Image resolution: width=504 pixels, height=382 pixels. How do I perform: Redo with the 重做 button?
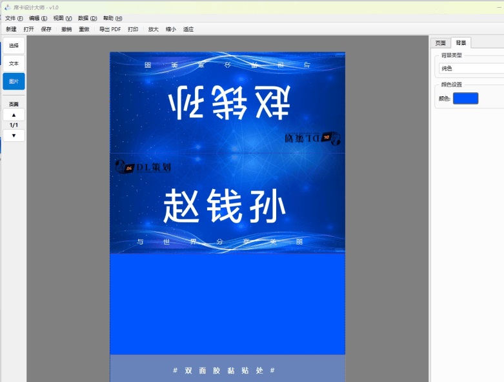[85, 29]
